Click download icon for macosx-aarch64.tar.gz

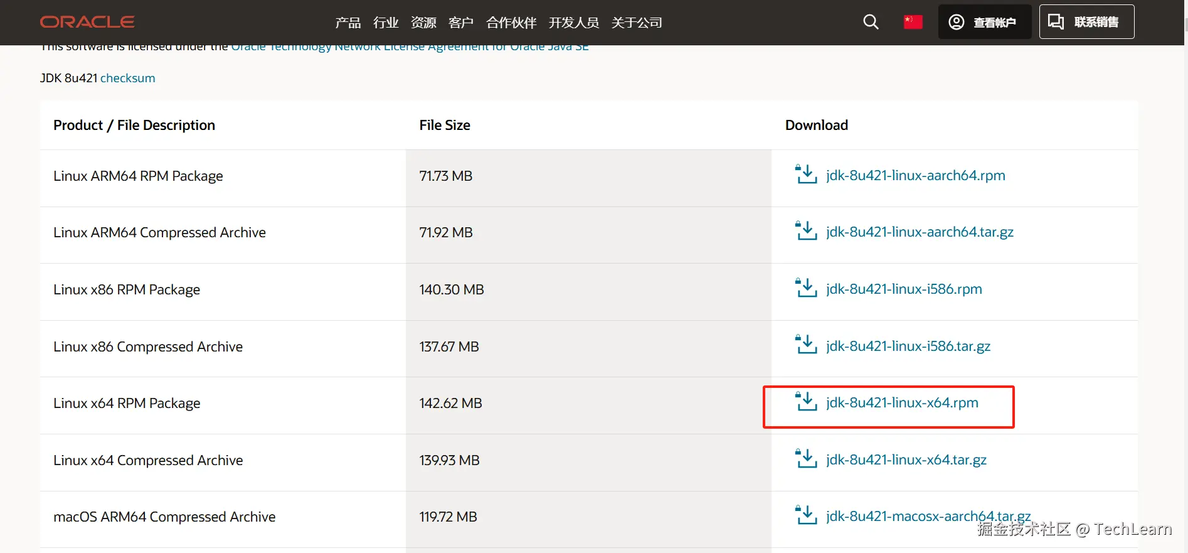(806, 515)
